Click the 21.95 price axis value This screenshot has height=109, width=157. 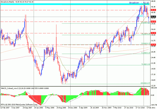[153, 63]
